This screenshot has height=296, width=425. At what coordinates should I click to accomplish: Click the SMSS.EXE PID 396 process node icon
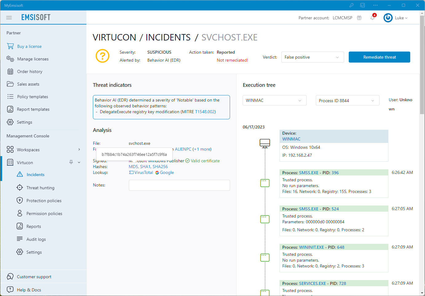point(265,183)
